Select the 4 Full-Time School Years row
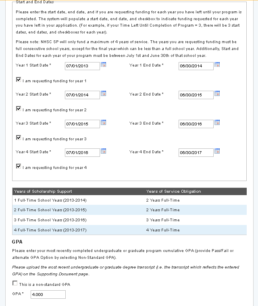The height and width of the screenshot is (306, 258). click(129, 230)
